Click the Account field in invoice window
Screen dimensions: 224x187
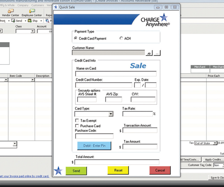click(x=45, y=31)
